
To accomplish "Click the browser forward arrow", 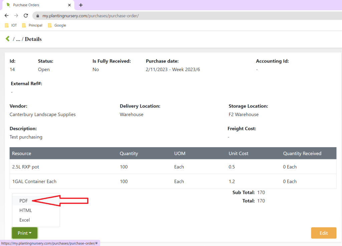I will tap(16, 16).
